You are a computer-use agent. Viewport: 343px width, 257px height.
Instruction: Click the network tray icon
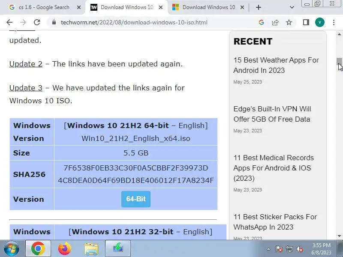pos(289,249)
